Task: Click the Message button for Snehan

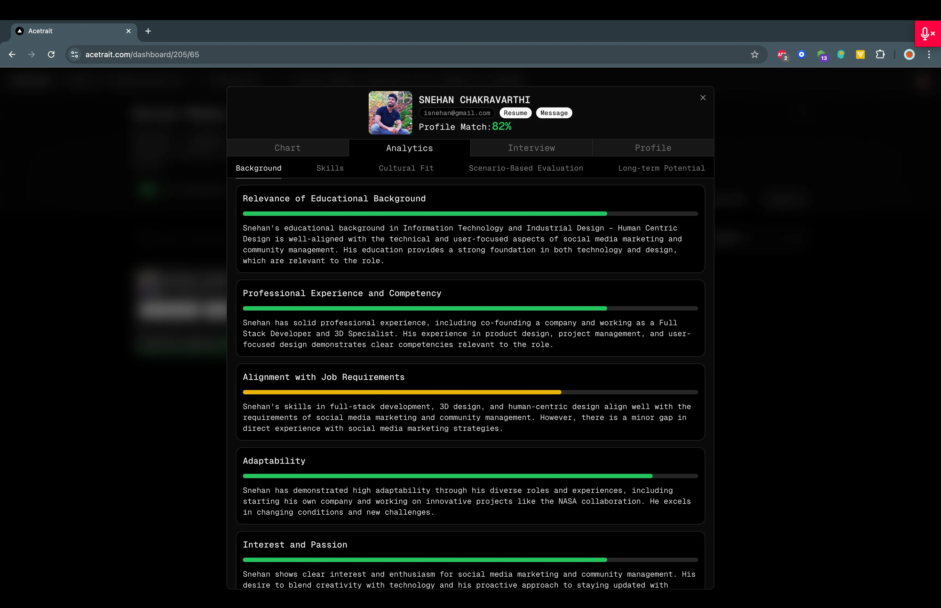Action: [553, 112]
